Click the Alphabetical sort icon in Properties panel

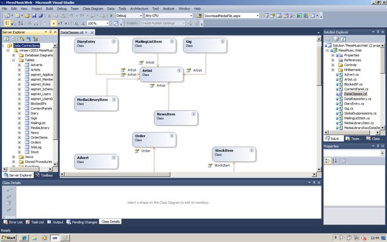click(334, 161)
